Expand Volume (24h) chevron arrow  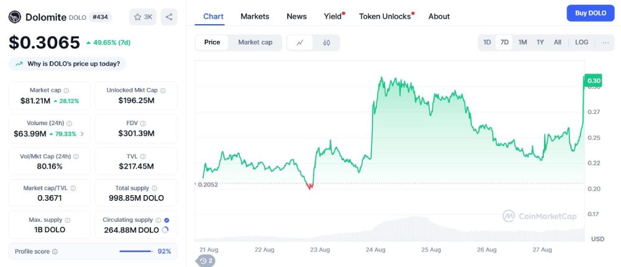tap(83, 134)
